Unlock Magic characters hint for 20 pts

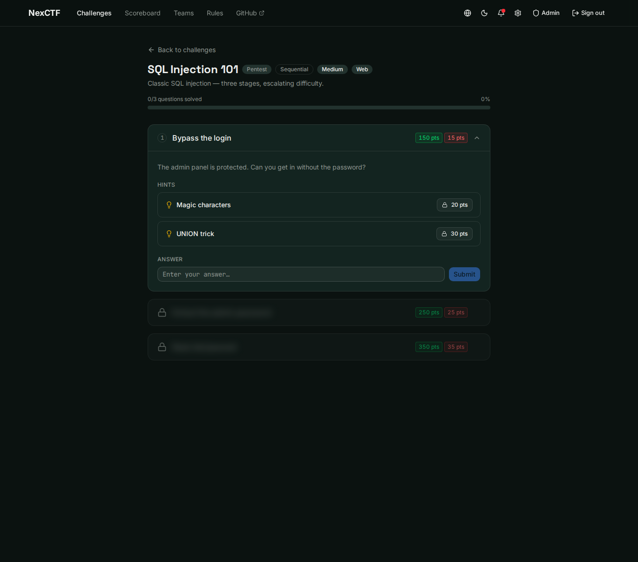click(455, 205)
